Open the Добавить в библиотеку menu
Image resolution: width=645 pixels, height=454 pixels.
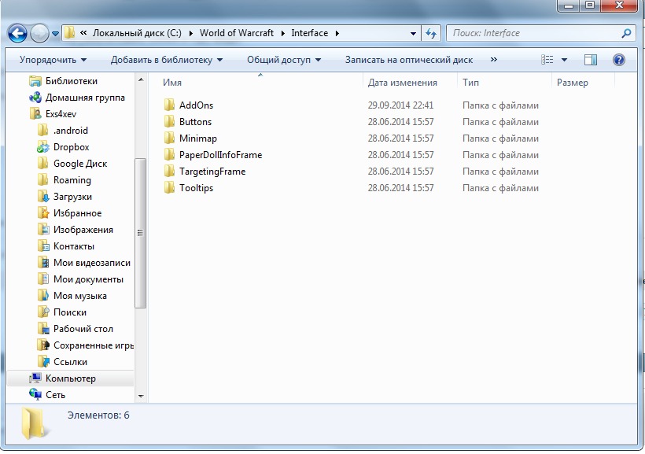[167, 60]
